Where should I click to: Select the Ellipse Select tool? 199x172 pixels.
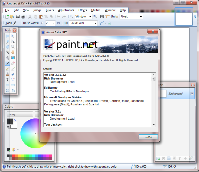8,47
